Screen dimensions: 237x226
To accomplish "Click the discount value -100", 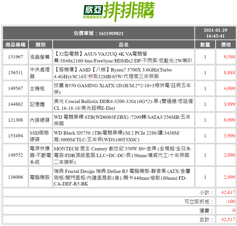I will coord(230,201).
